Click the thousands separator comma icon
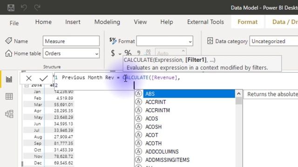298x167 pixels. 139,53
